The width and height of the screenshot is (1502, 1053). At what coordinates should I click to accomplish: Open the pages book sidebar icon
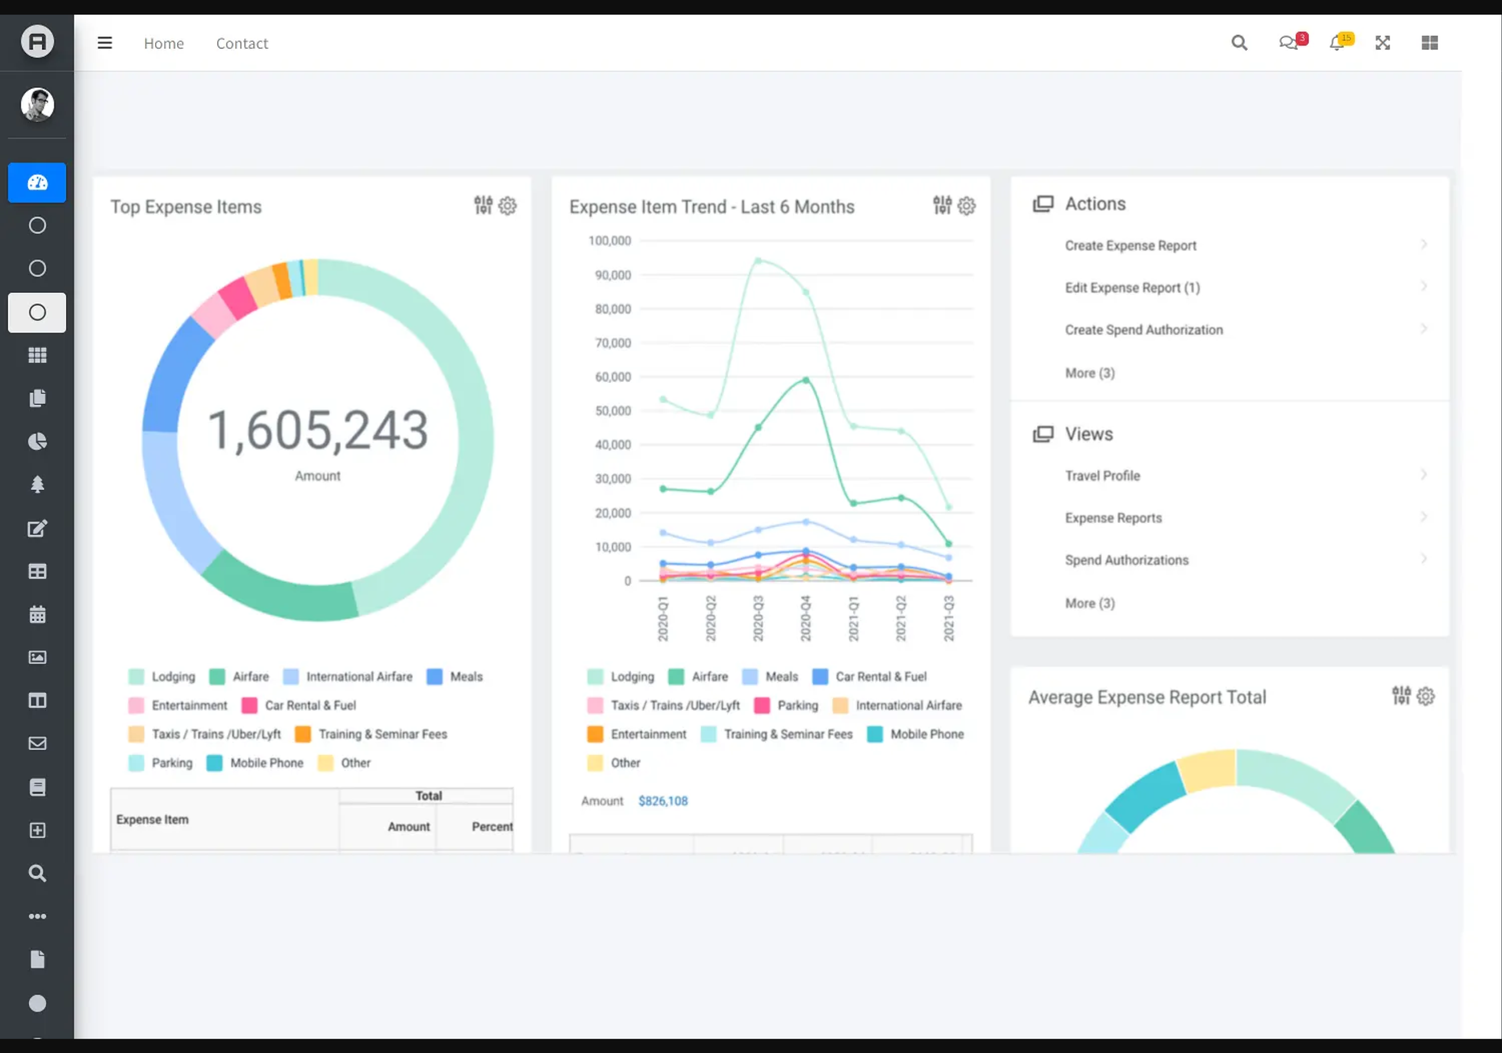pyautogui.click(x=37, y=787)
